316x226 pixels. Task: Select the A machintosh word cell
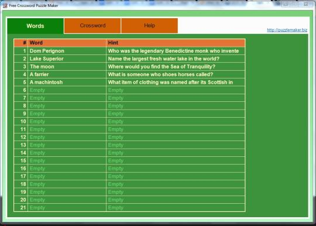coord(67,82)
